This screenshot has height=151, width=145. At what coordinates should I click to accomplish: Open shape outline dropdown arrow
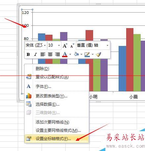92,54
